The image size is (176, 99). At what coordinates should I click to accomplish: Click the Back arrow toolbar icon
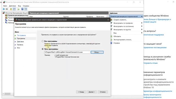pyautogui.click(x=4, y=9)
